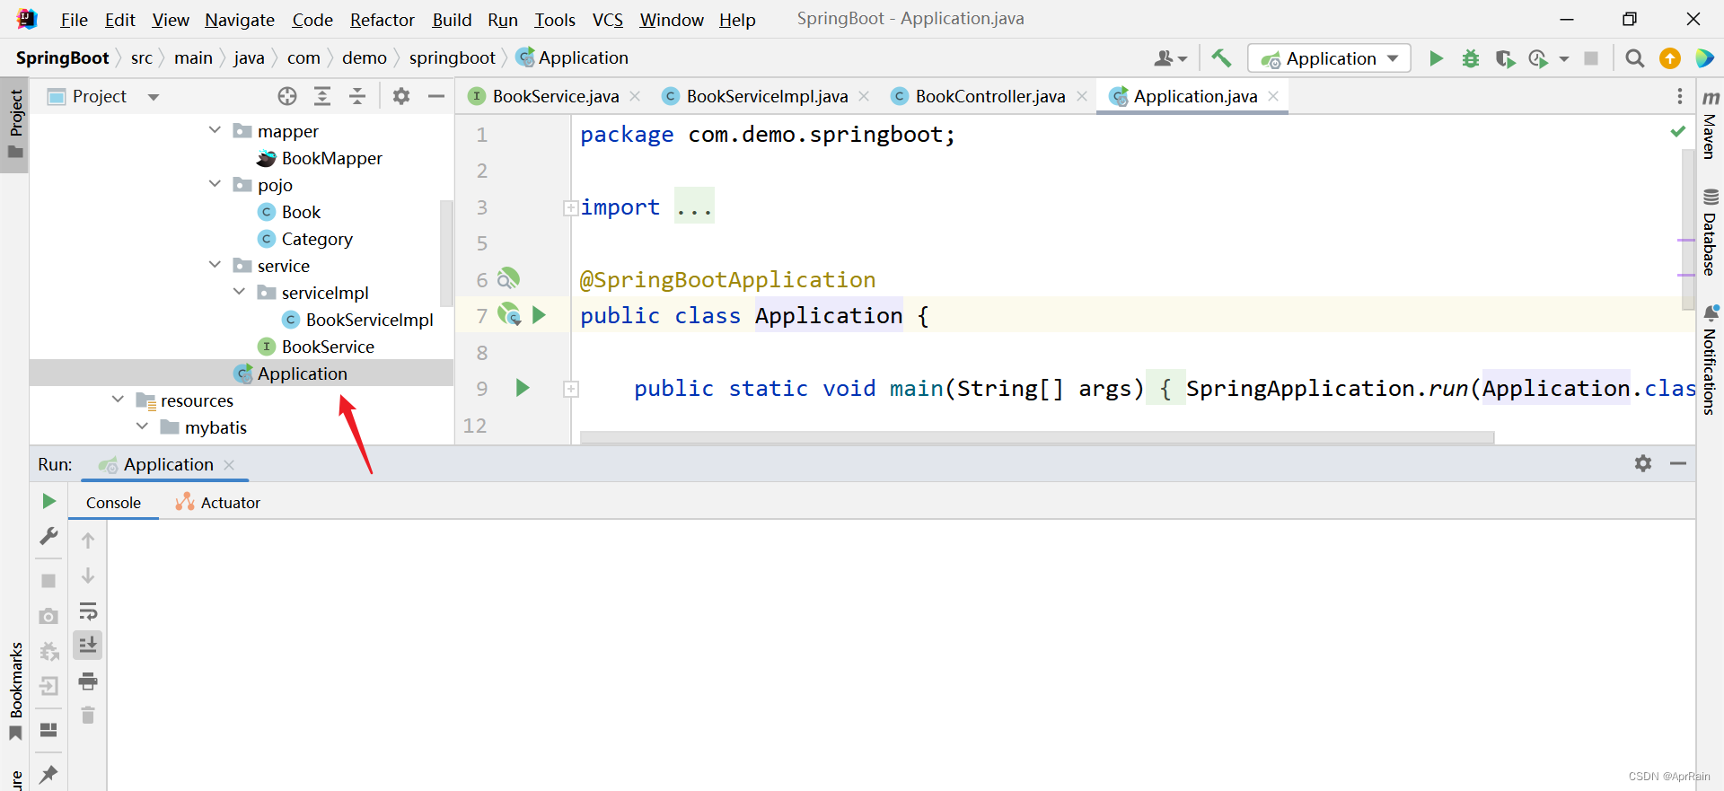1724x791 pixels.
Task: Close the BookServiceImpl.java tab
Action: coord(864,96)
